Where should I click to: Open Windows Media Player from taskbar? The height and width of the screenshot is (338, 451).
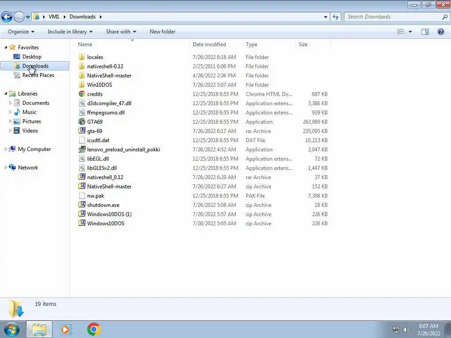(x=66, y=329)
